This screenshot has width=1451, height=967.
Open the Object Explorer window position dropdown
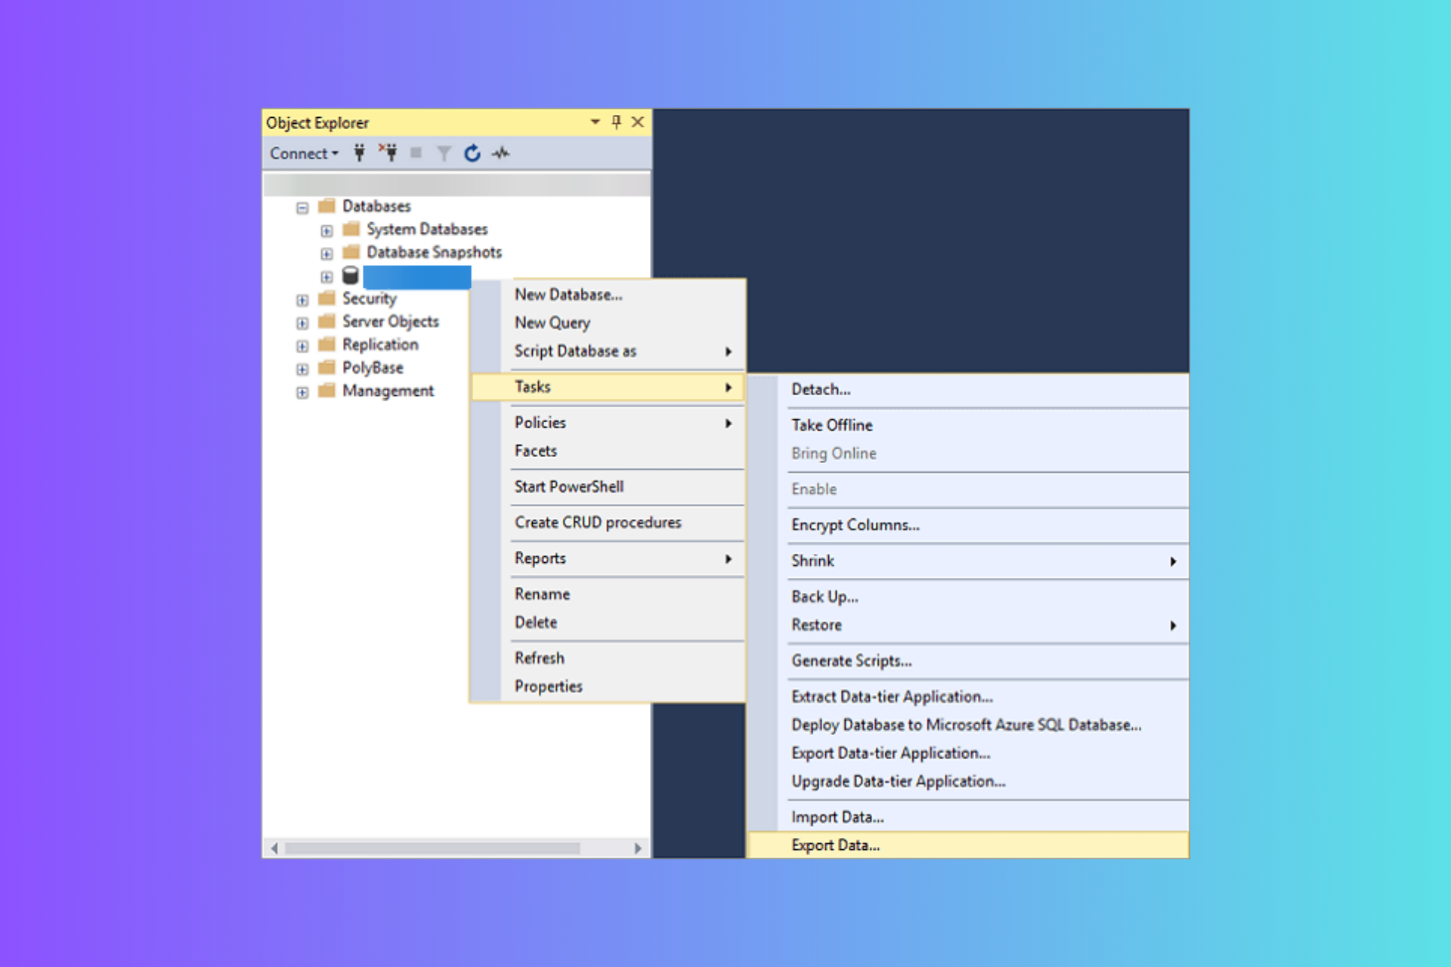595,122
